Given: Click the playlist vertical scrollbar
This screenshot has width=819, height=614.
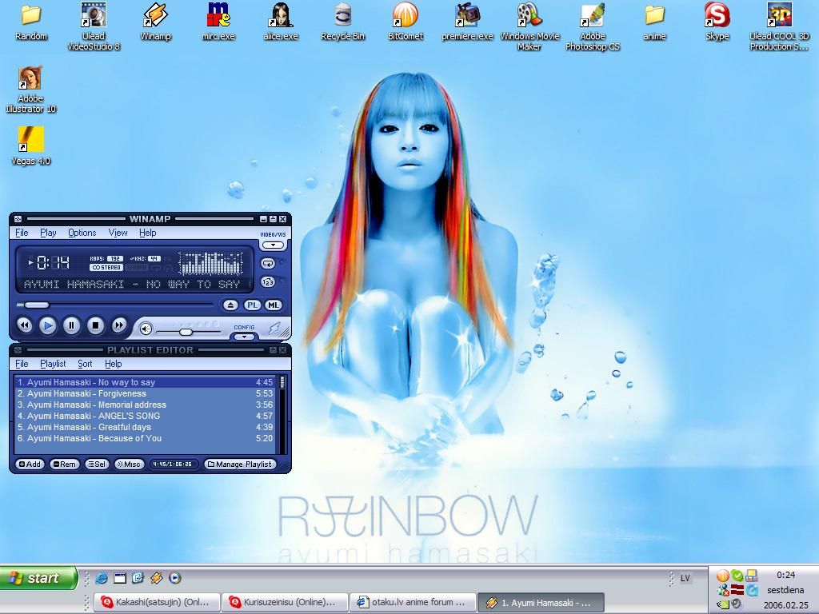Looking at the screenshot, I should click(282, 415).
